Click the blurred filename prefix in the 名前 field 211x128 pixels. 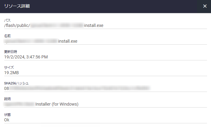(31, 41)
